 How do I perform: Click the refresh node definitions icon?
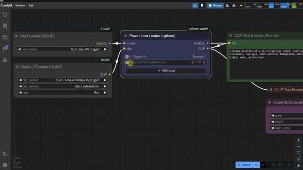289,165
